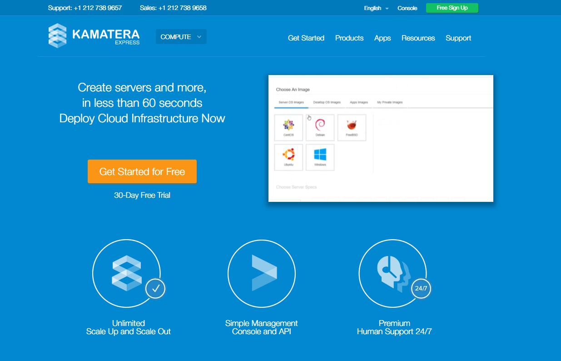Screen dimensions: 561x361
Task: Select the Windows image icon
Action: 320,157
